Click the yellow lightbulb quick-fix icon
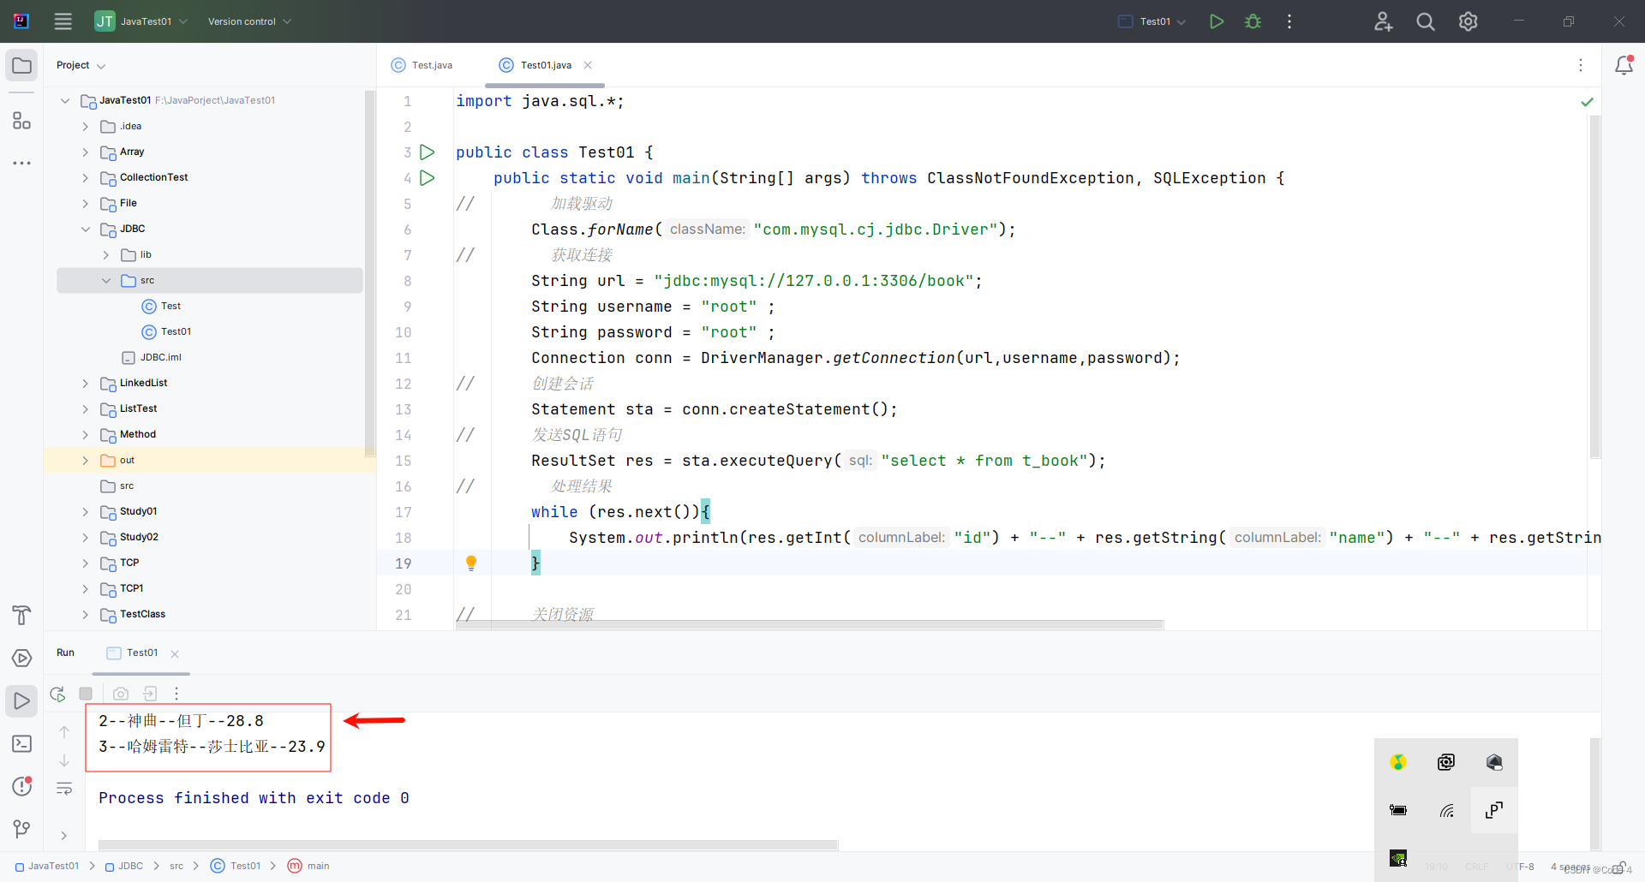 tap(471, 563)
